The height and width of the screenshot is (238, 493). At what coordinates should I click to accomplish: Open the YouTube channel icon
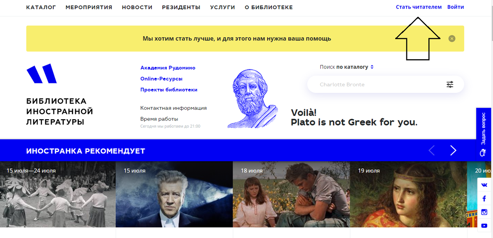[x=484, y=225]
